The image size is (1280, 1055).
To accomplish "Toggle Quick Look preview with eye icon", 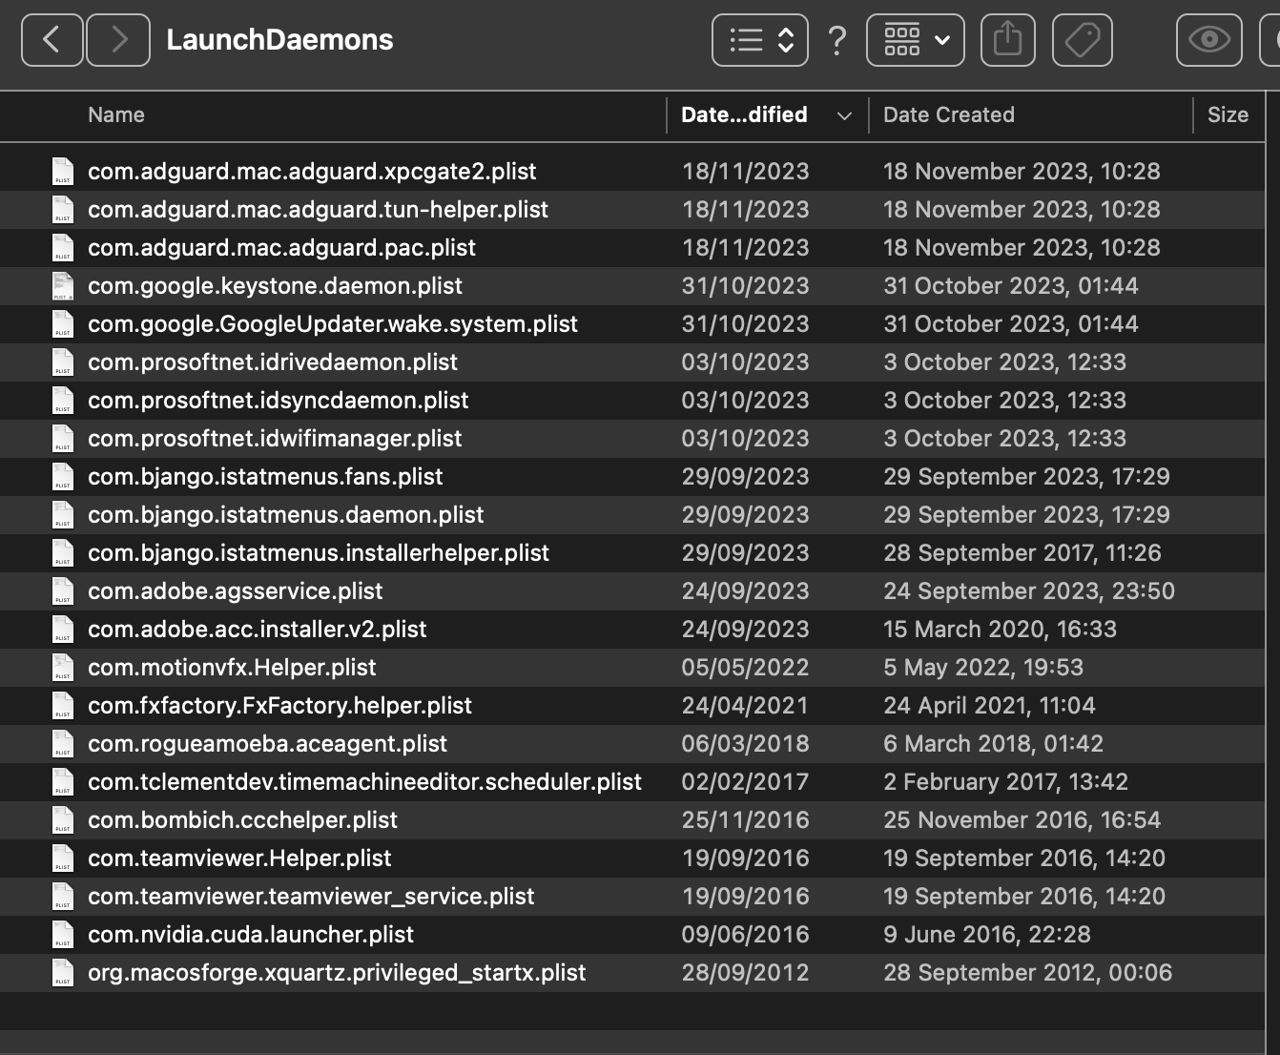I will pyautogui.click(x=1209, y=40).
